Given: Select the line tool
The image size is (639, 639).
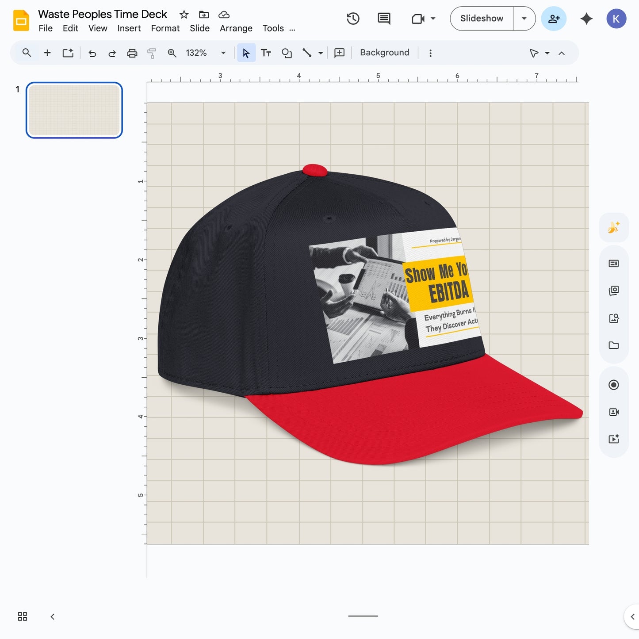Looking at the screenshot, I should click(307, 53).
